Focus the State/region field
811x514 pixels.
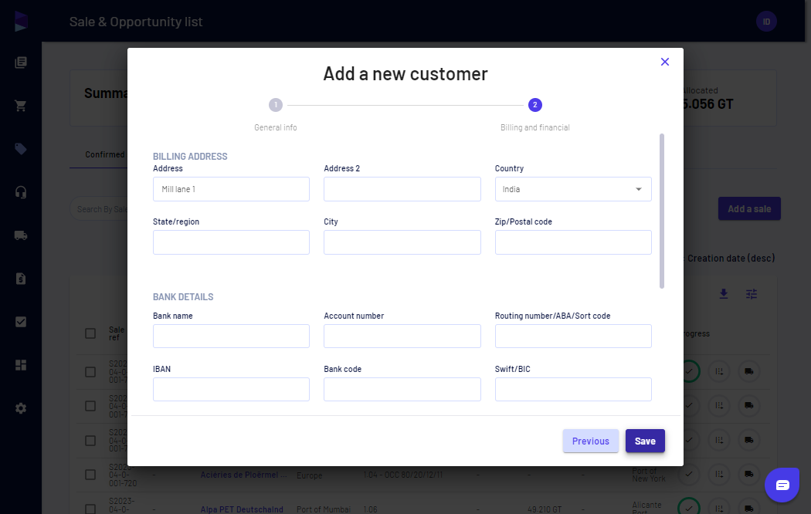pos(231,242)
